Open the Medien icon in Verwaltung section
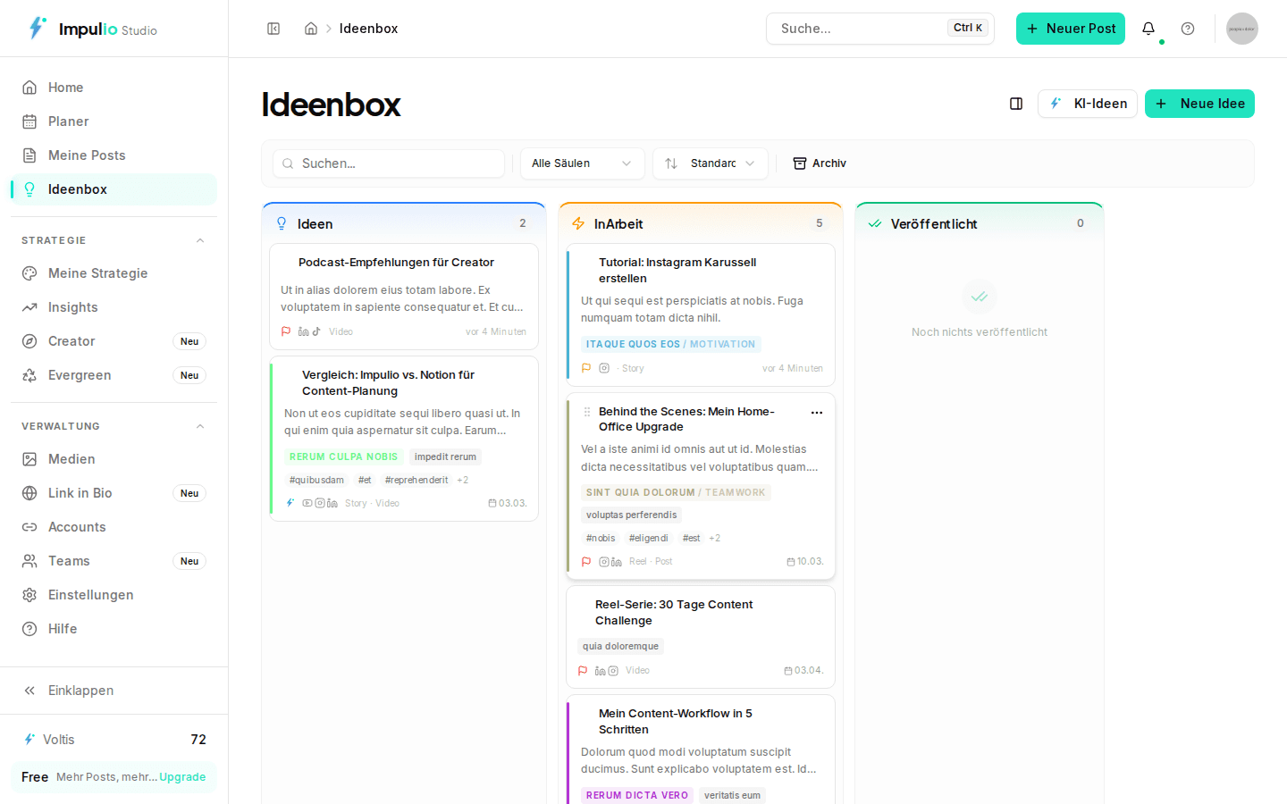 (x=29, y=458)
